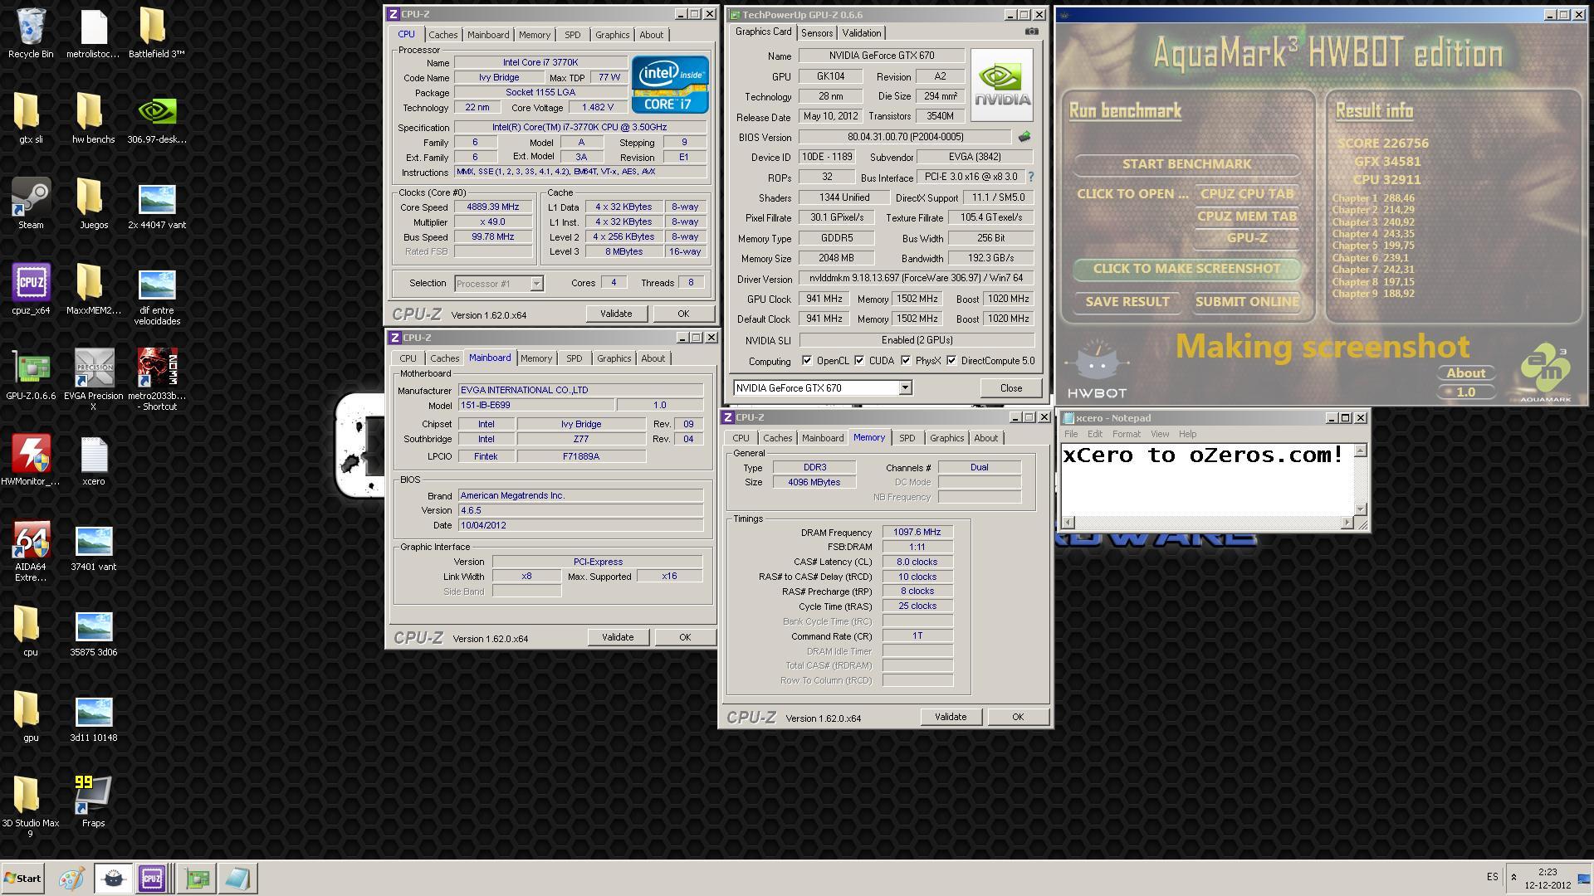The image size is (1594, 896).
Task: Select the Validation tab in GPU-Z
Action: coord(862,33)
